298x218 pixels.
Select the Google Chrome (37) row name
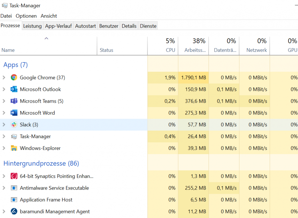point(42,77)
